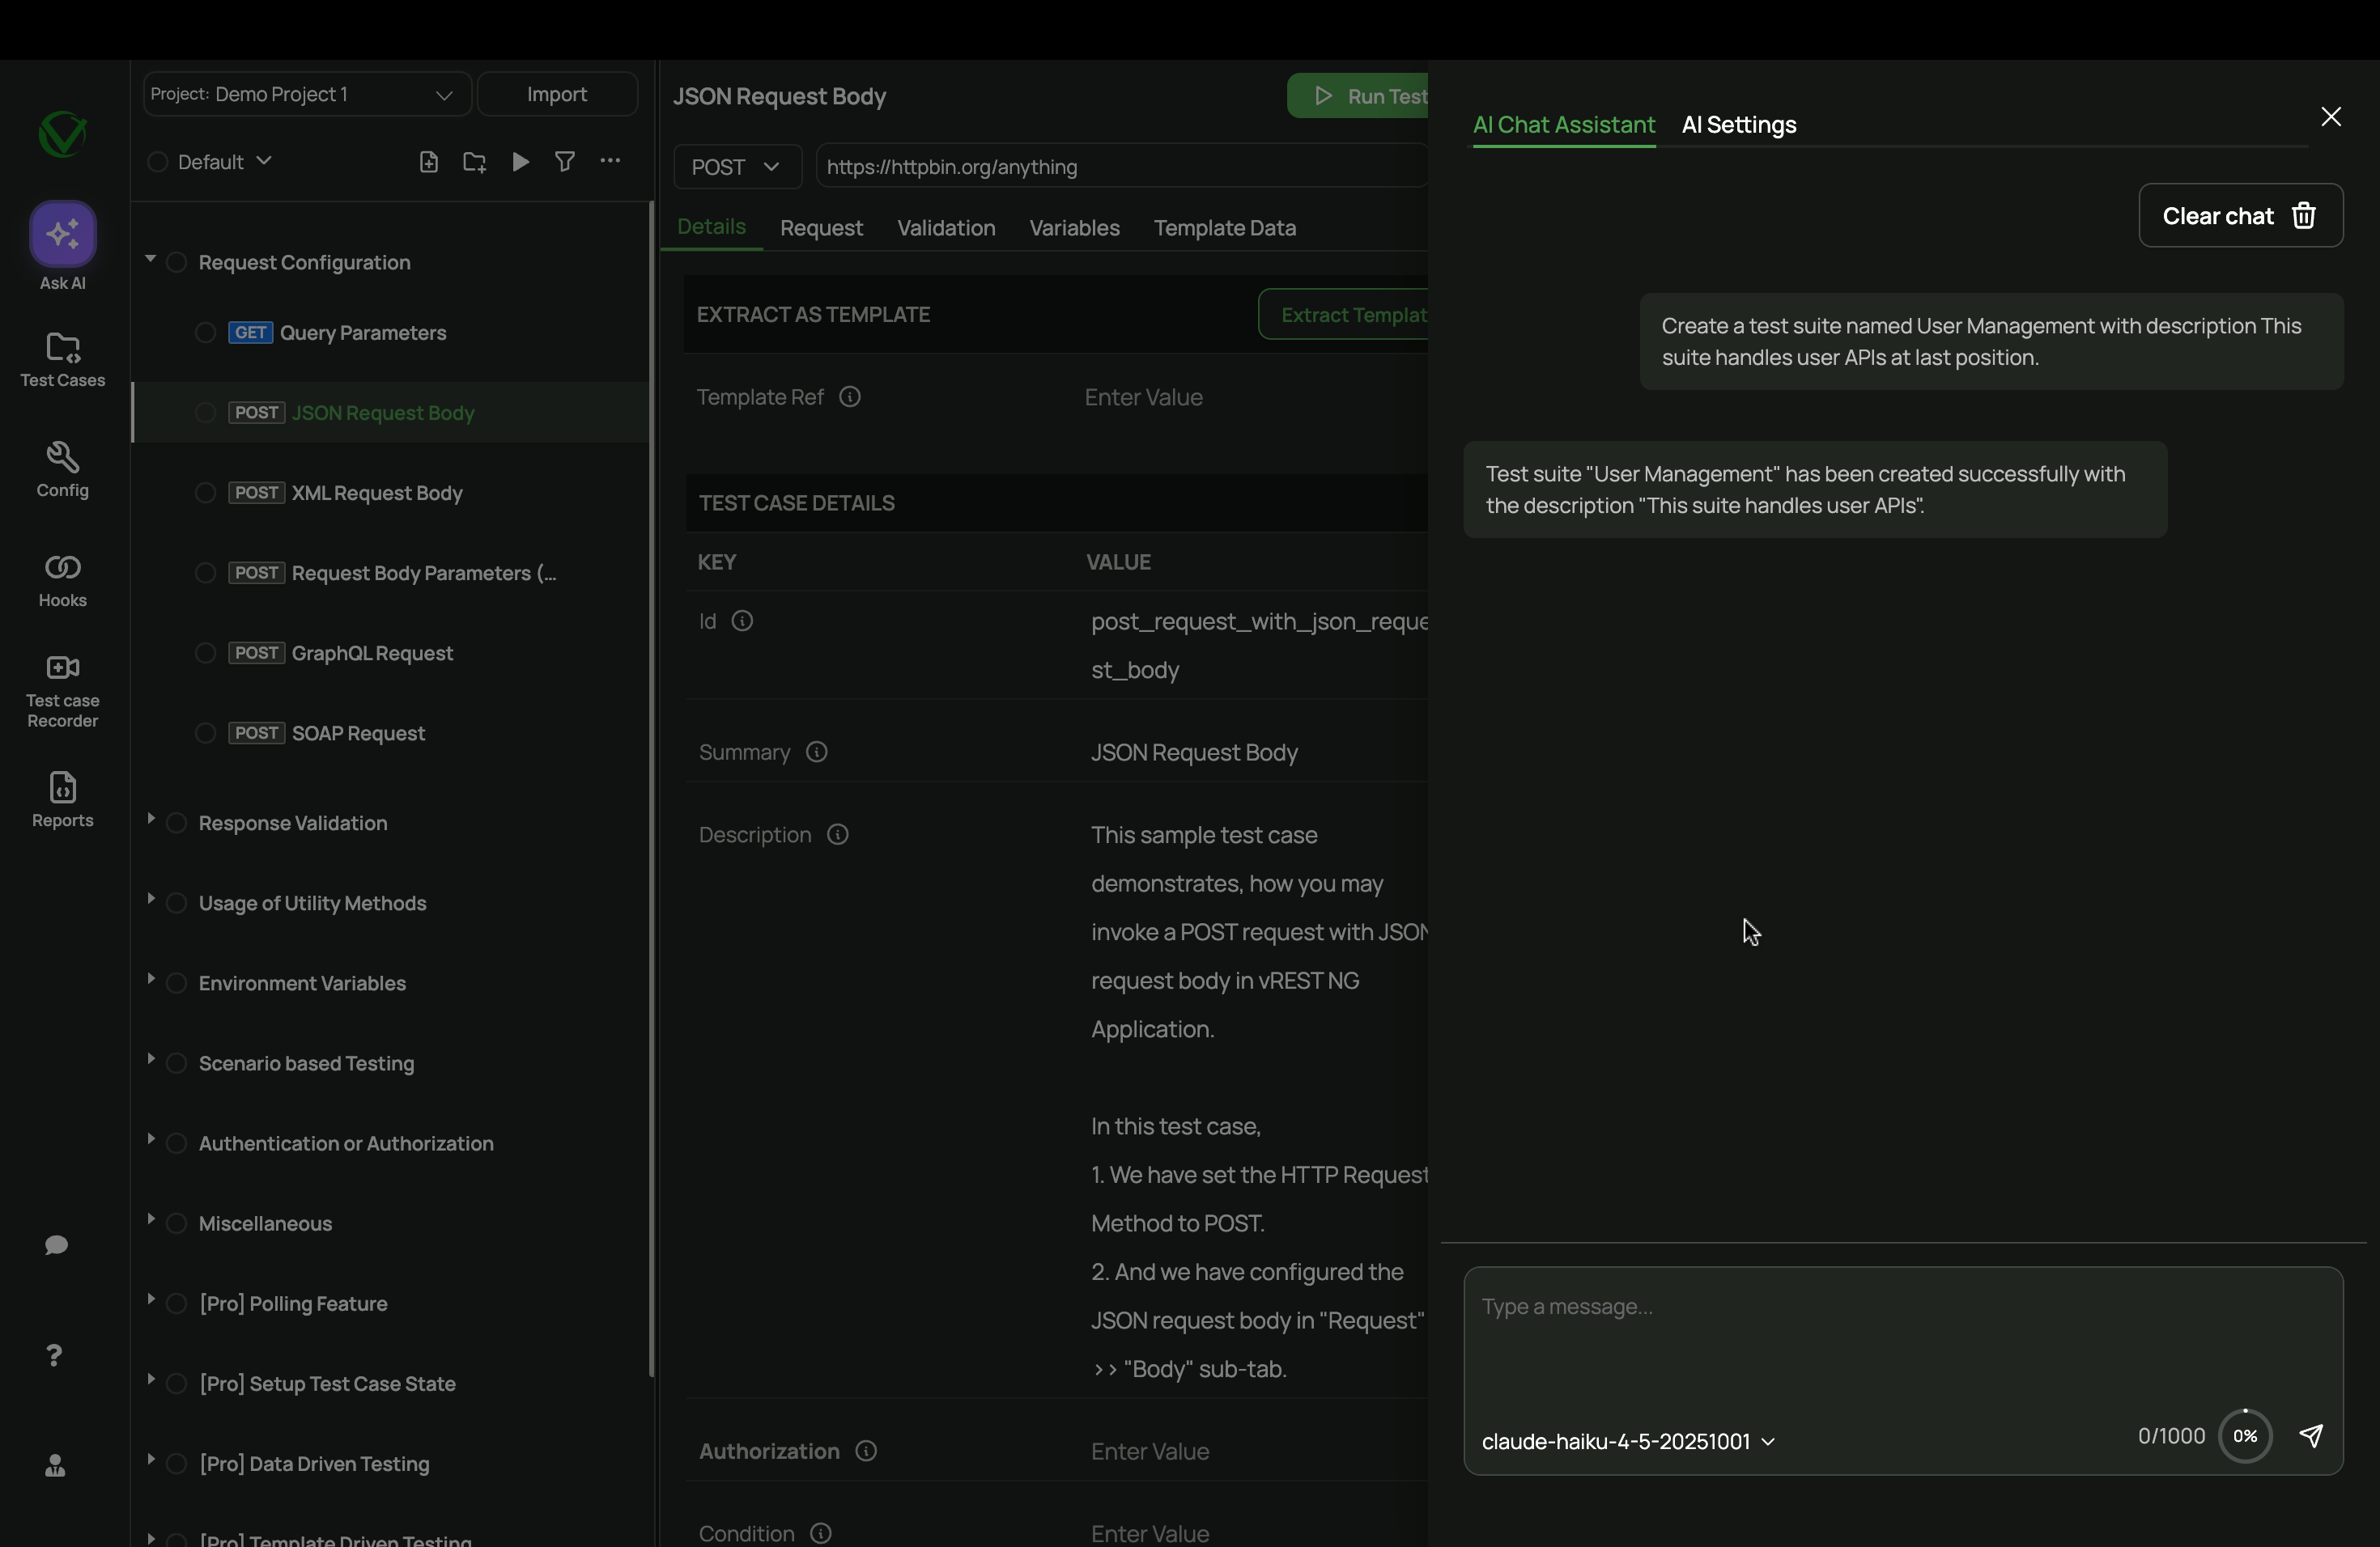Open the Project Demo Project 1 dropdown
Screen dimensions: 2380x1547
pyautogui.click(x=306, y=95)
